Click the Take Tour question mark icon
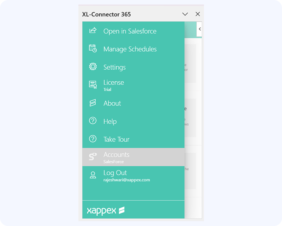 tap(93, 139)
